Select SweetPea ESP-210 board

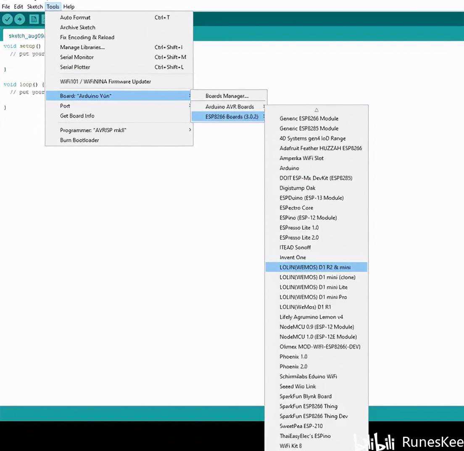pos(316,426)
